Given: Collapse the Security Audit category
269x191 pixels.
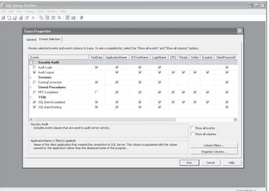Looking at the screenshot, I should [x=31, y=62].
